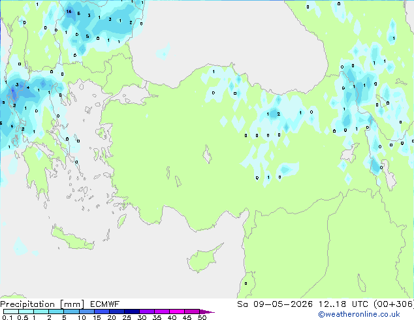Click the "25" legend scale label

pyautogui.click(x=127, y=317)
